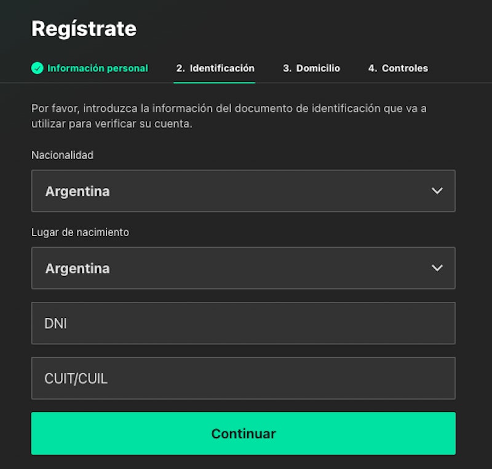Click the chevron arrow in Lugar de nacimiento

coord(437,269)
